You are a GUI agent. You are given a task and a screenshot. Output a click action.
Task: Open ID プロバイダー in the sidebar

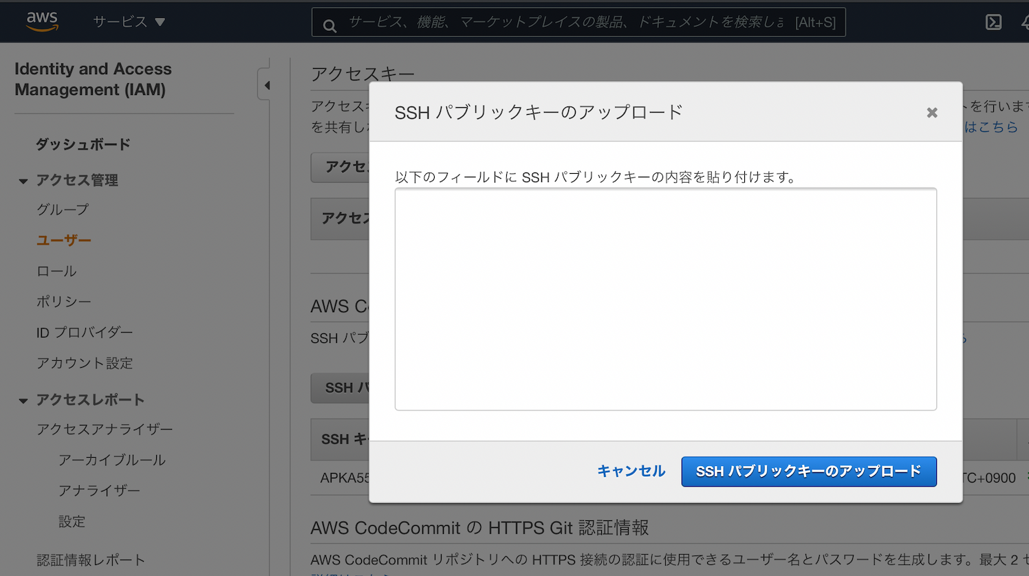click(85, 332)
